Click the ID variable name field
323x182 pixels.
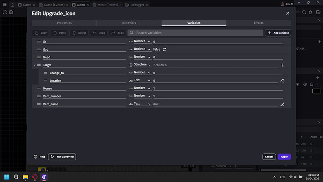[x=84, y=42]
